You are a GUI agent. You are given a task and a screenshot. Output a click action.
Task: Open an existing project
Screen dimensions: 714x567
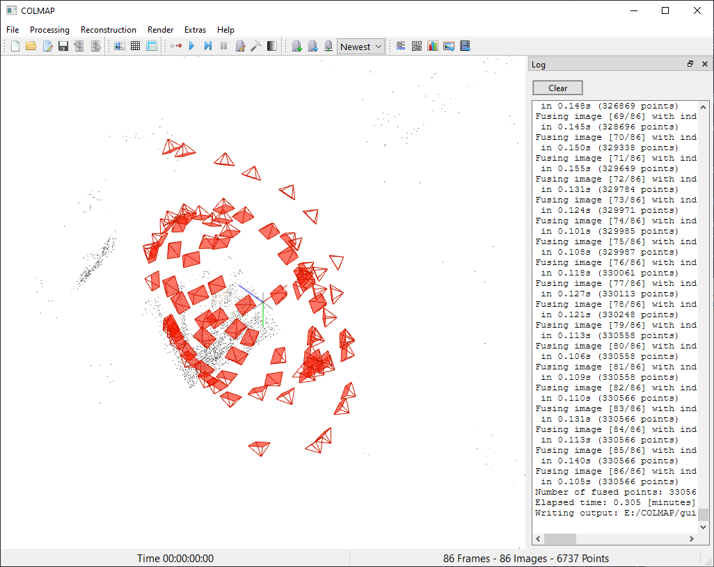(31, 45)
